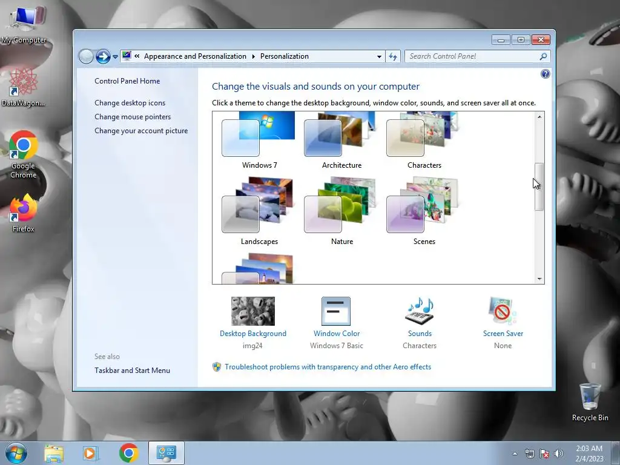Viewport: 620px width, 465px height.
Task: Select the Scenes theme
Action: [x=424, y=211]
